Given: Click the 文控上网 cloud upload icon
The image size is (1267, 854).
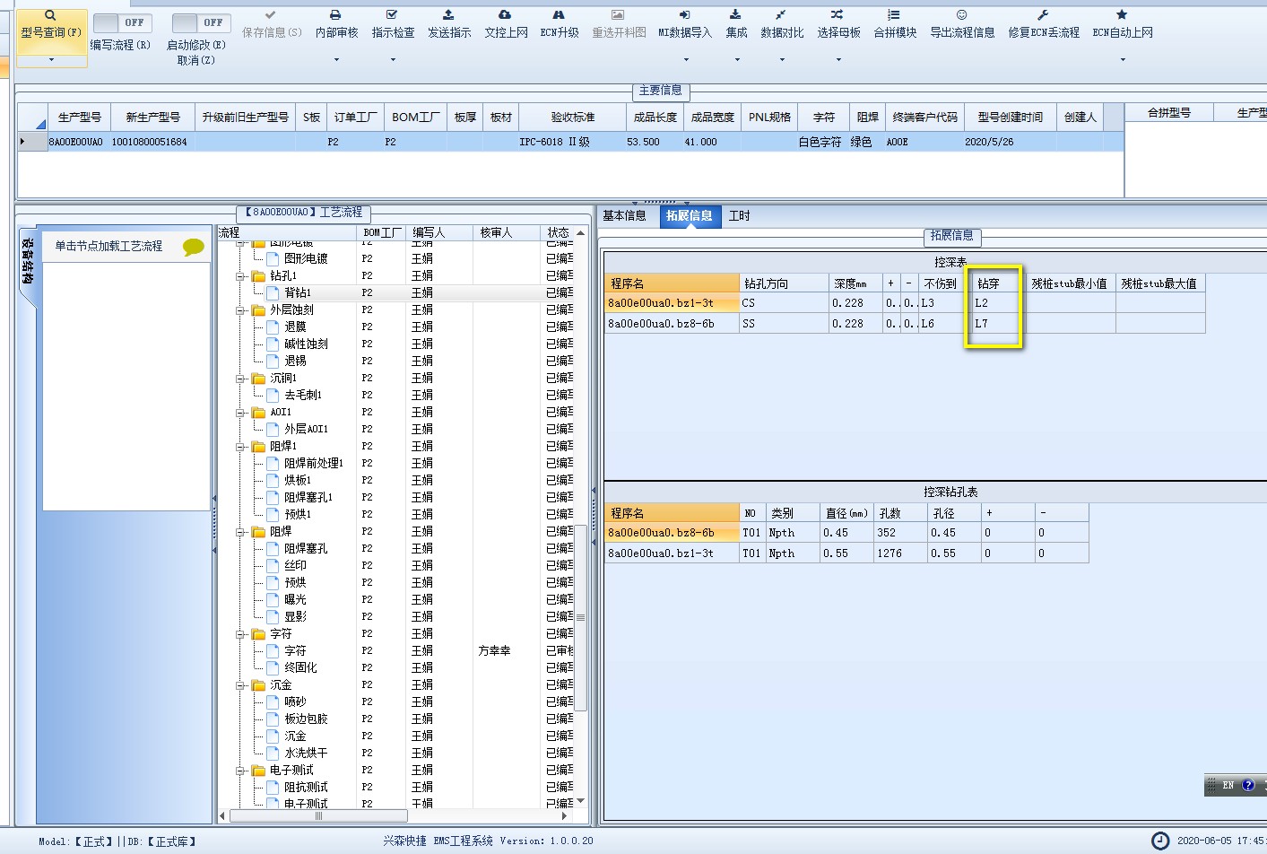Looking at the screenshot, I should point(505,15).
